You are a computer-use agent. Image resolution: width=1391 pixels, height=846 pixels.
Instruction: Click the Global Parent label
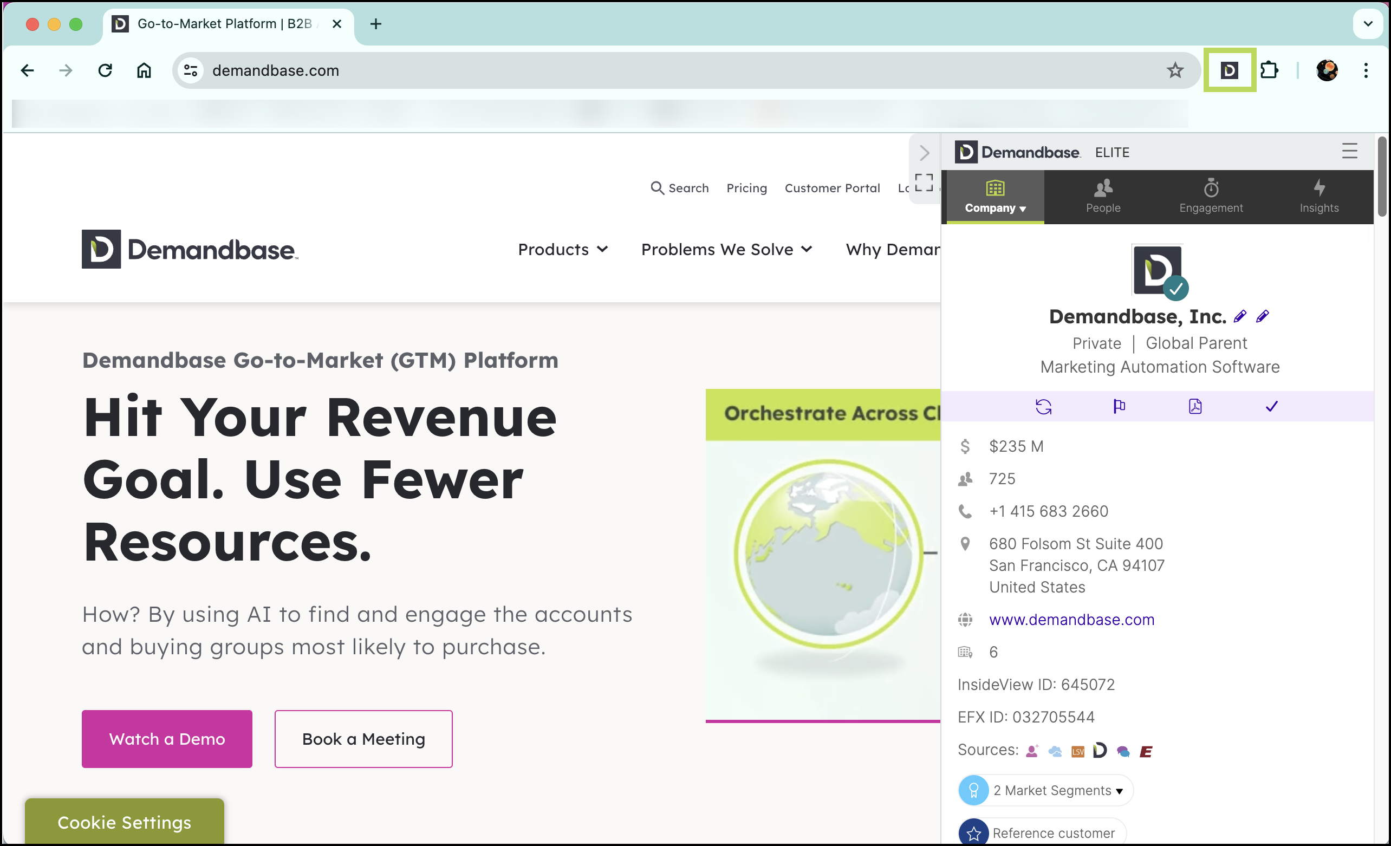coord(1196,343)
